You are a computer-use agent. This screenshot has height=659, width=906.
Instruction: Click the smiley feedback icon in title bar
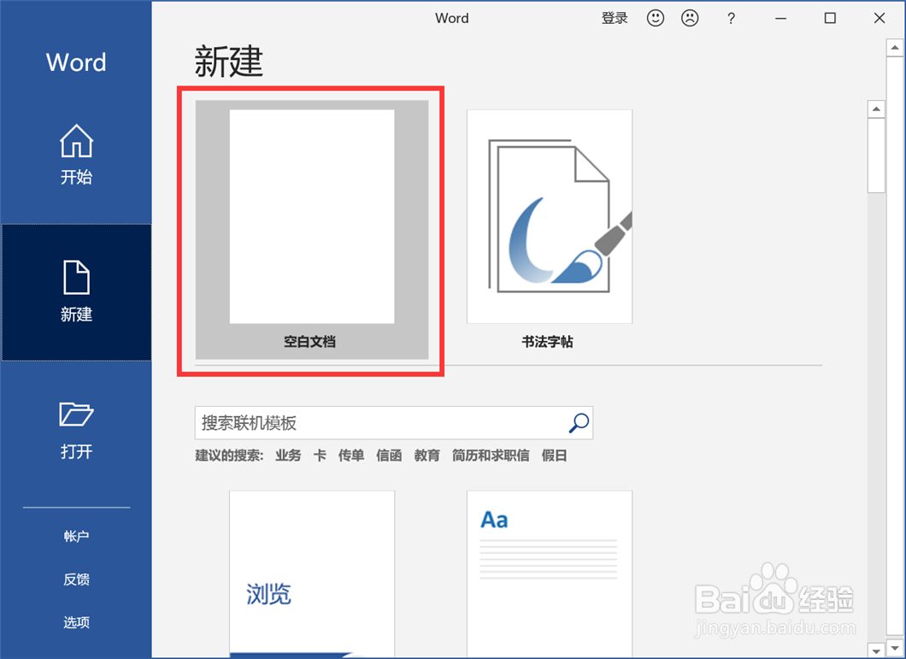(655, 18)
